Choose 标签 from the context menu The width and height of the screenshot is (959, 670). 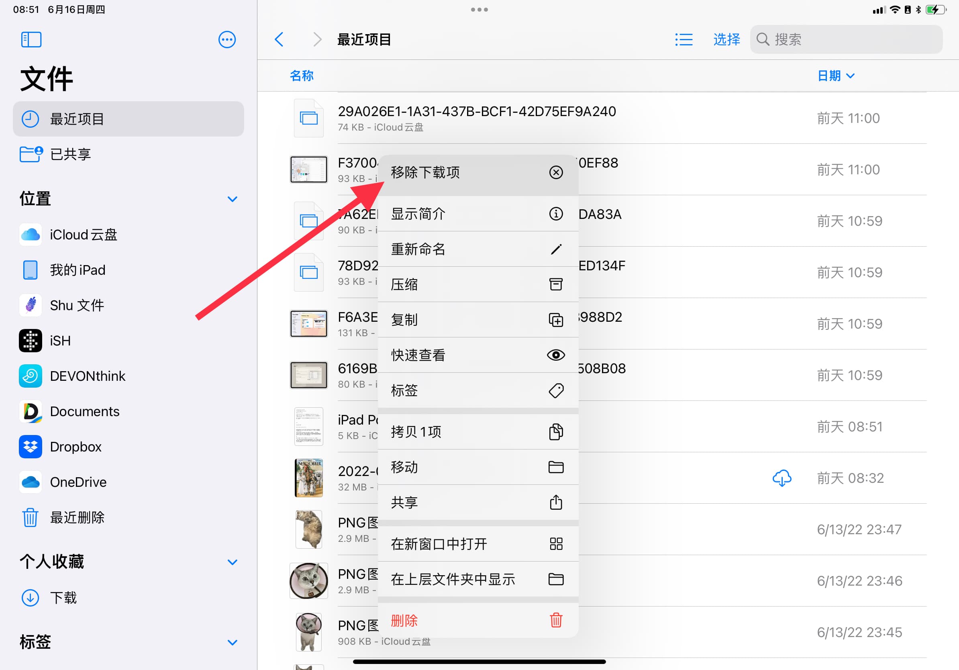(x=478, y=390)
